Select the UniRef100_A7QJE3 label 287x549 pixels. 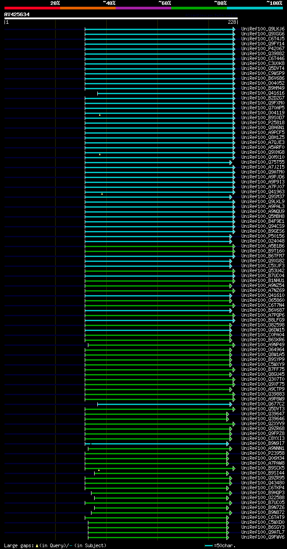click(x=263, y=142)
